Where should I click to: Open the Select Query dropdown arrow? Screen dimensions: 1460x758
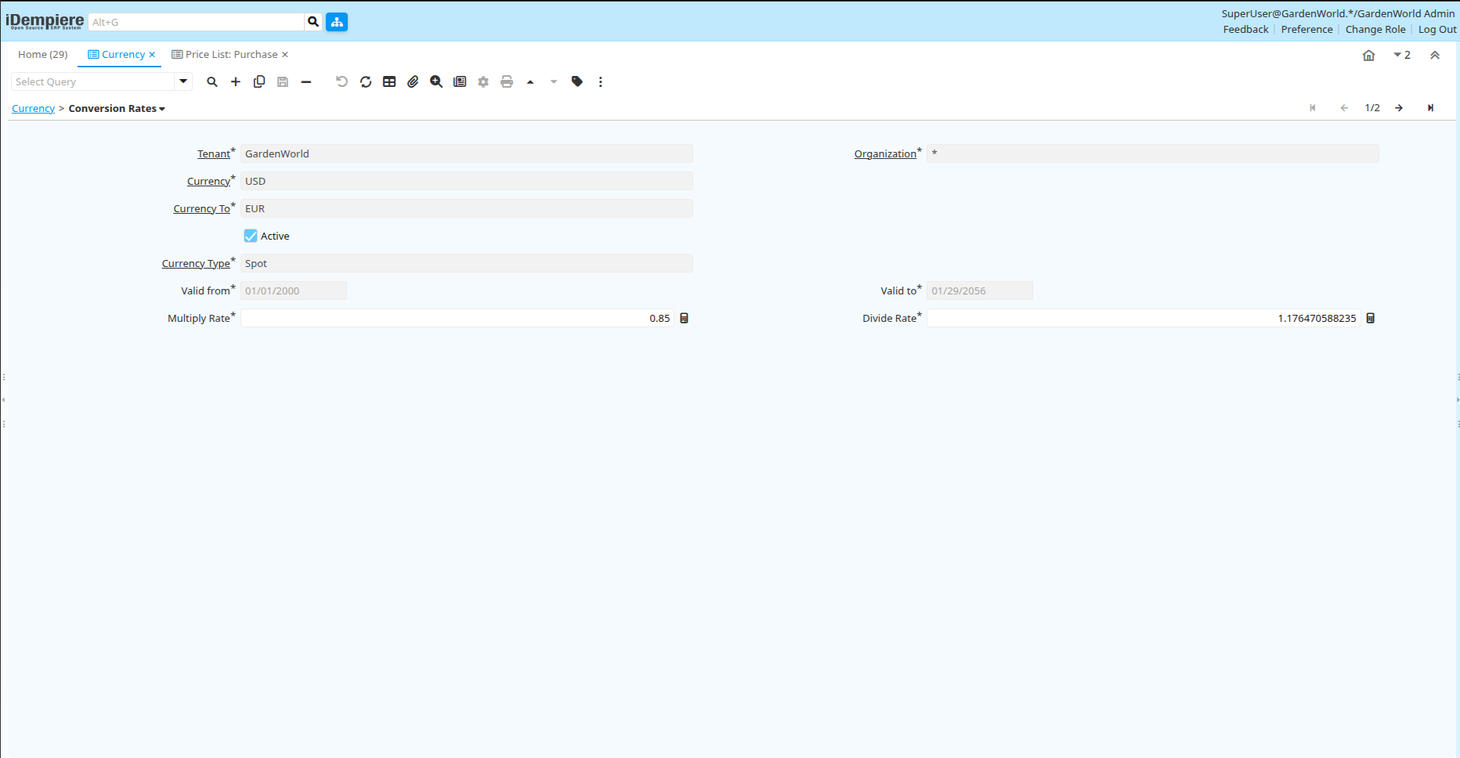tap(183, 81)
